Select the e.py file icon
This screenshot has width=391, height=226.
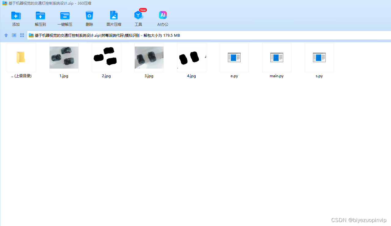(234, 57)
